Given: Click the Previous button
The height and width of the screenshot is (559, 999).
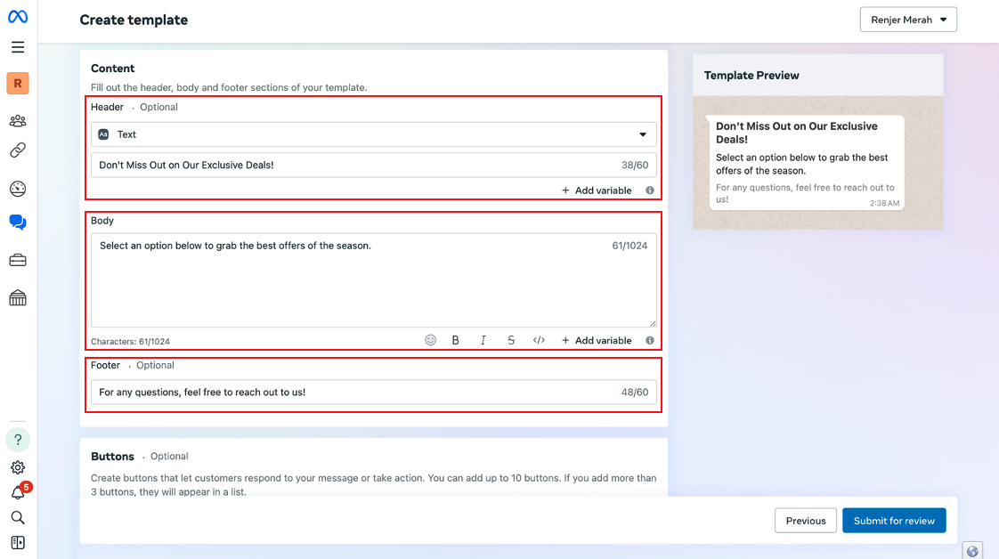Looking at the screenshot, I should 805,521.
